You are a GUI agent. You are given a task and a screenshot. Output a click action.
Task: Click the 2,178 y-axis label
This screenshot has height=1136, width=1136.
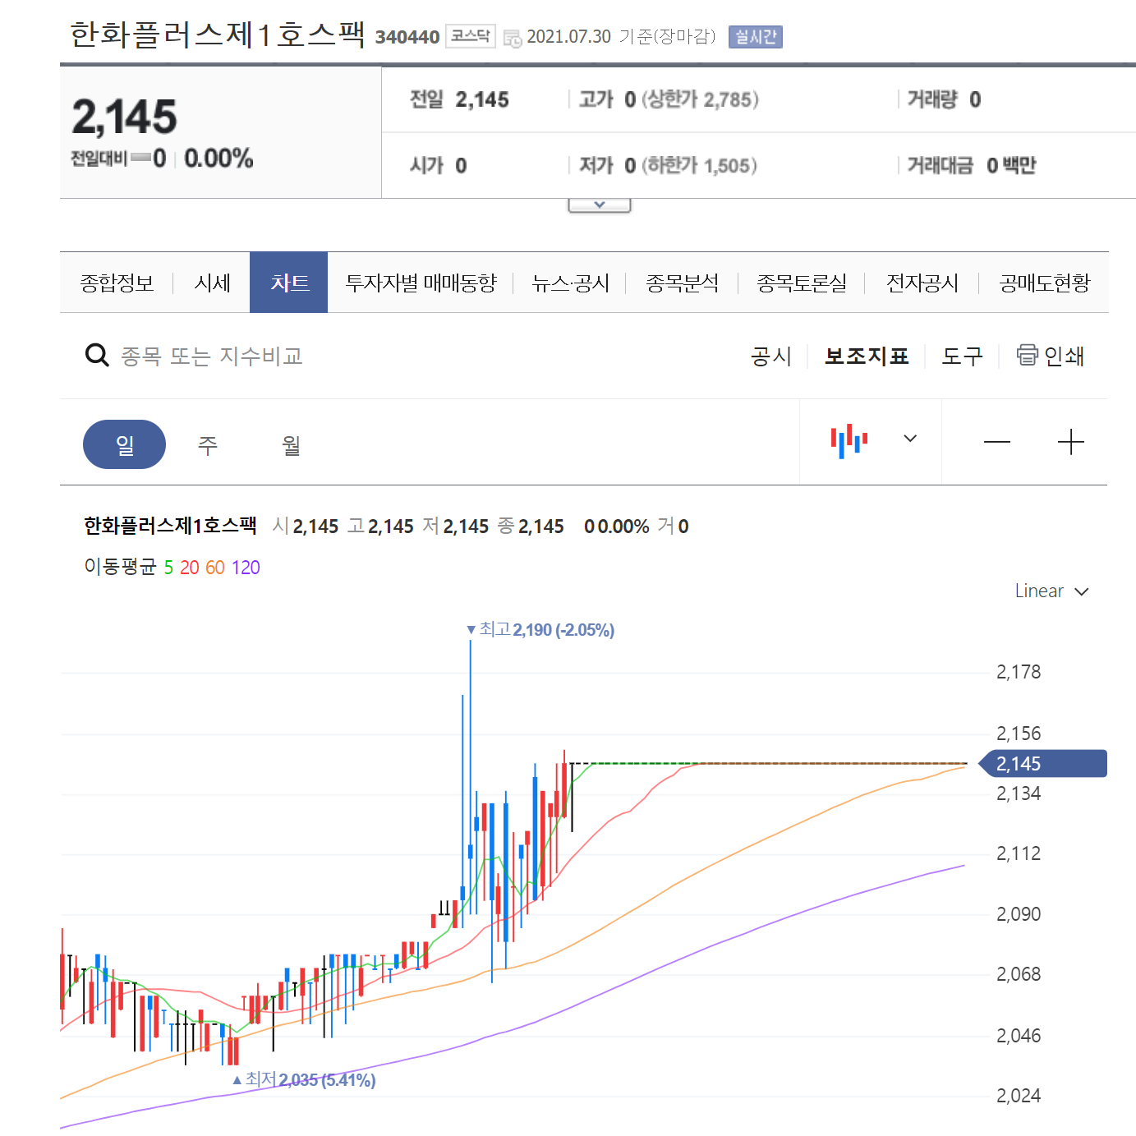click(1019, 672)
